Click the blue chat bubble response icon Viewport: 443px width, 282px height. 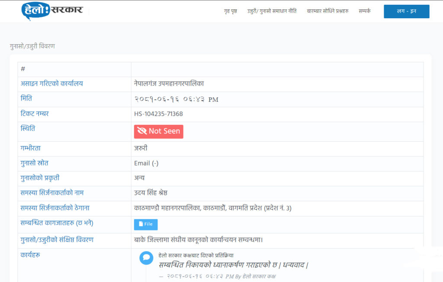[x=146, y=258]
